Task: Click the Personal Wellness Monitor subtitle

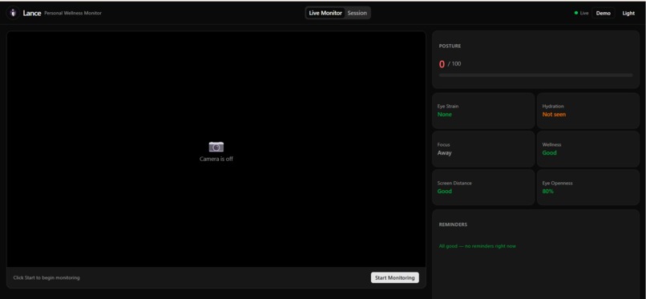Action: pos(73,13)
